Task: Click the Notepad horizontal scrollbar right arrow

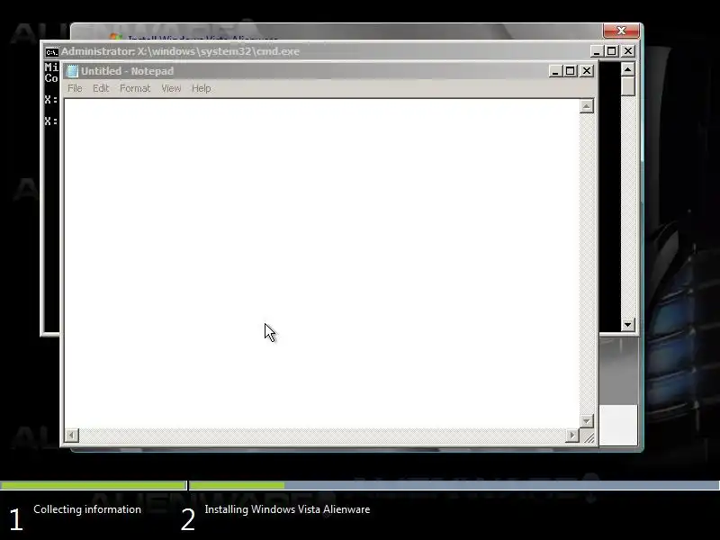Action: coord(572,435)
